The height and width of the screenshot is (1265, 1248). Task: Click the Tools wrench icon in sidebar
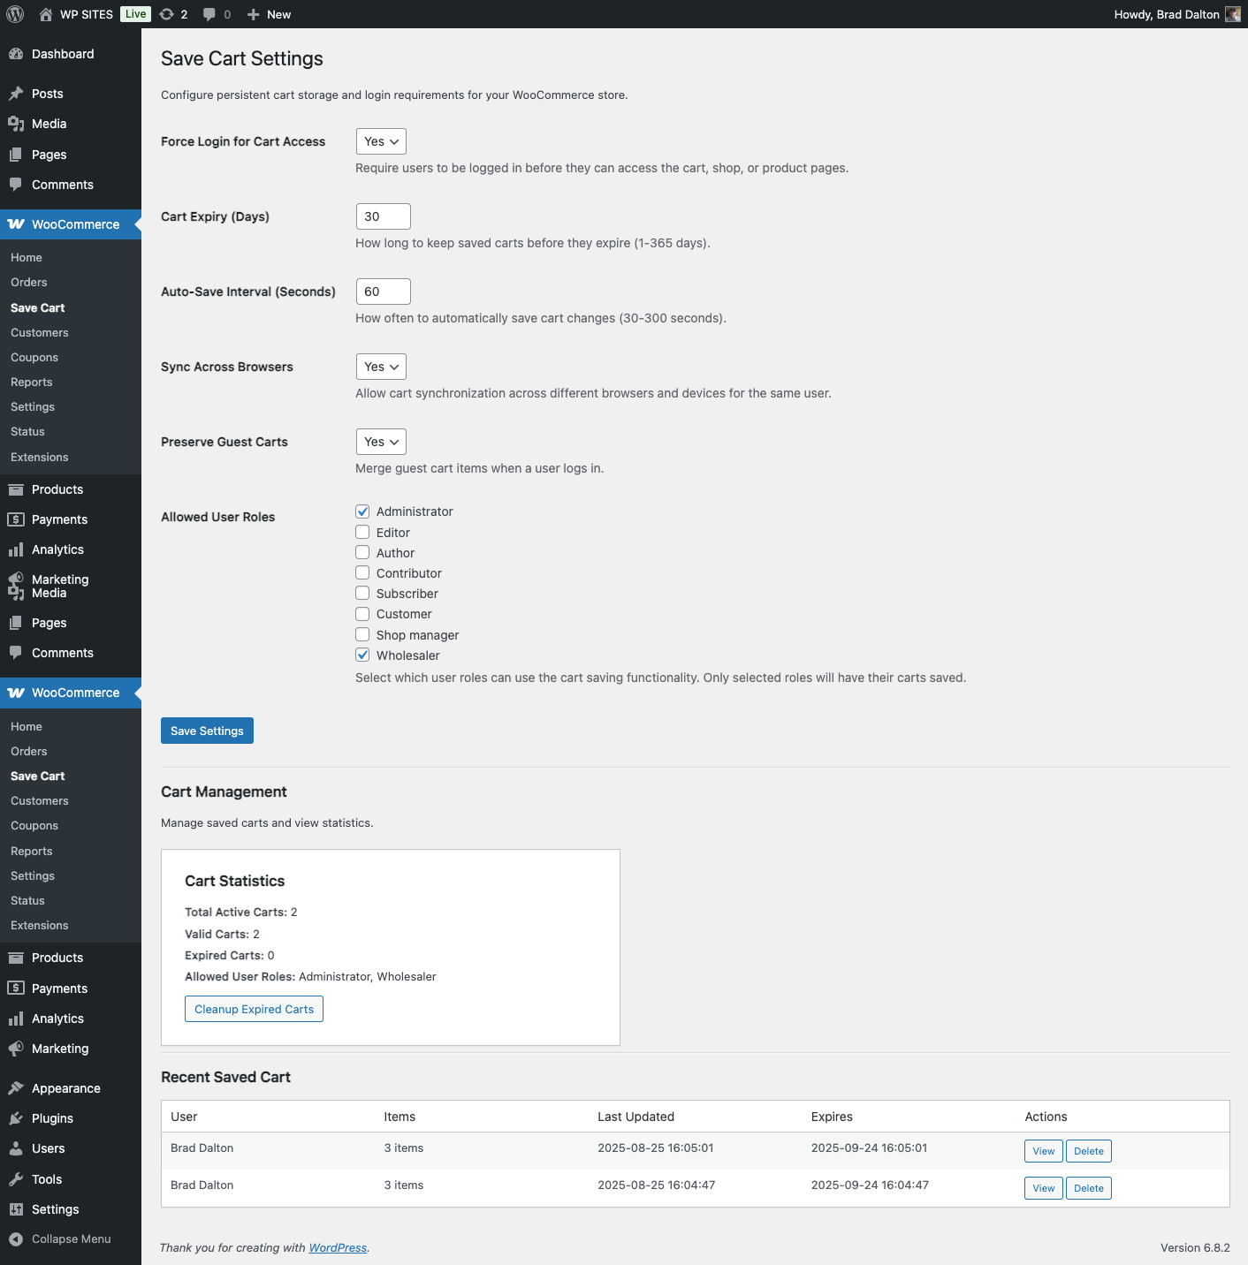(x=16, y=1179)
